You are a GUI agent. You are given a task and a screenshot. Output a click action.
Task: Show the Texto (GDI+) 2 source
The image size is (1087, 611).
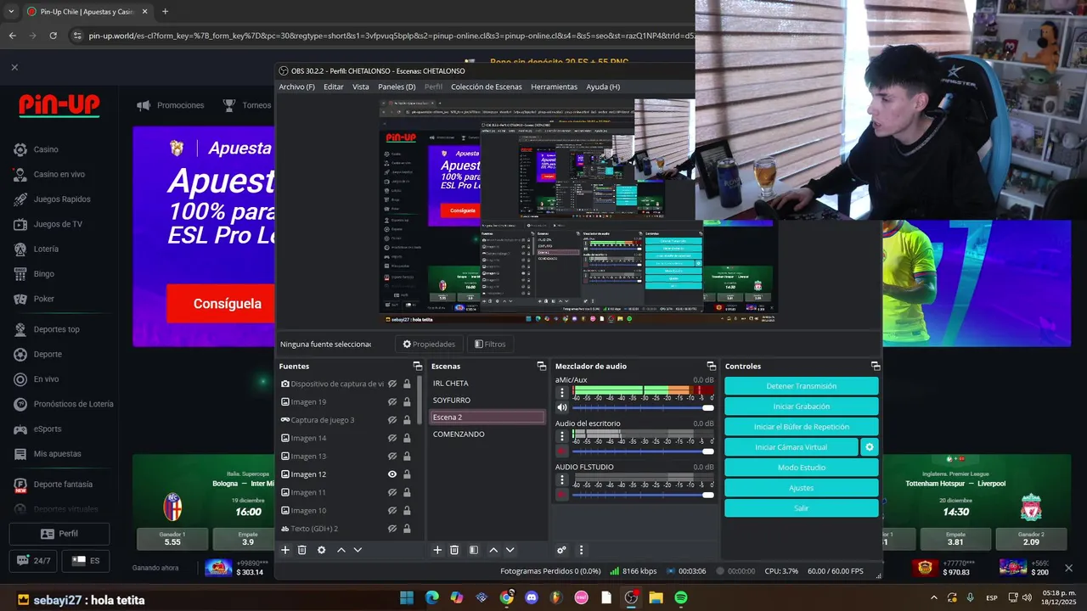[392, 529]
